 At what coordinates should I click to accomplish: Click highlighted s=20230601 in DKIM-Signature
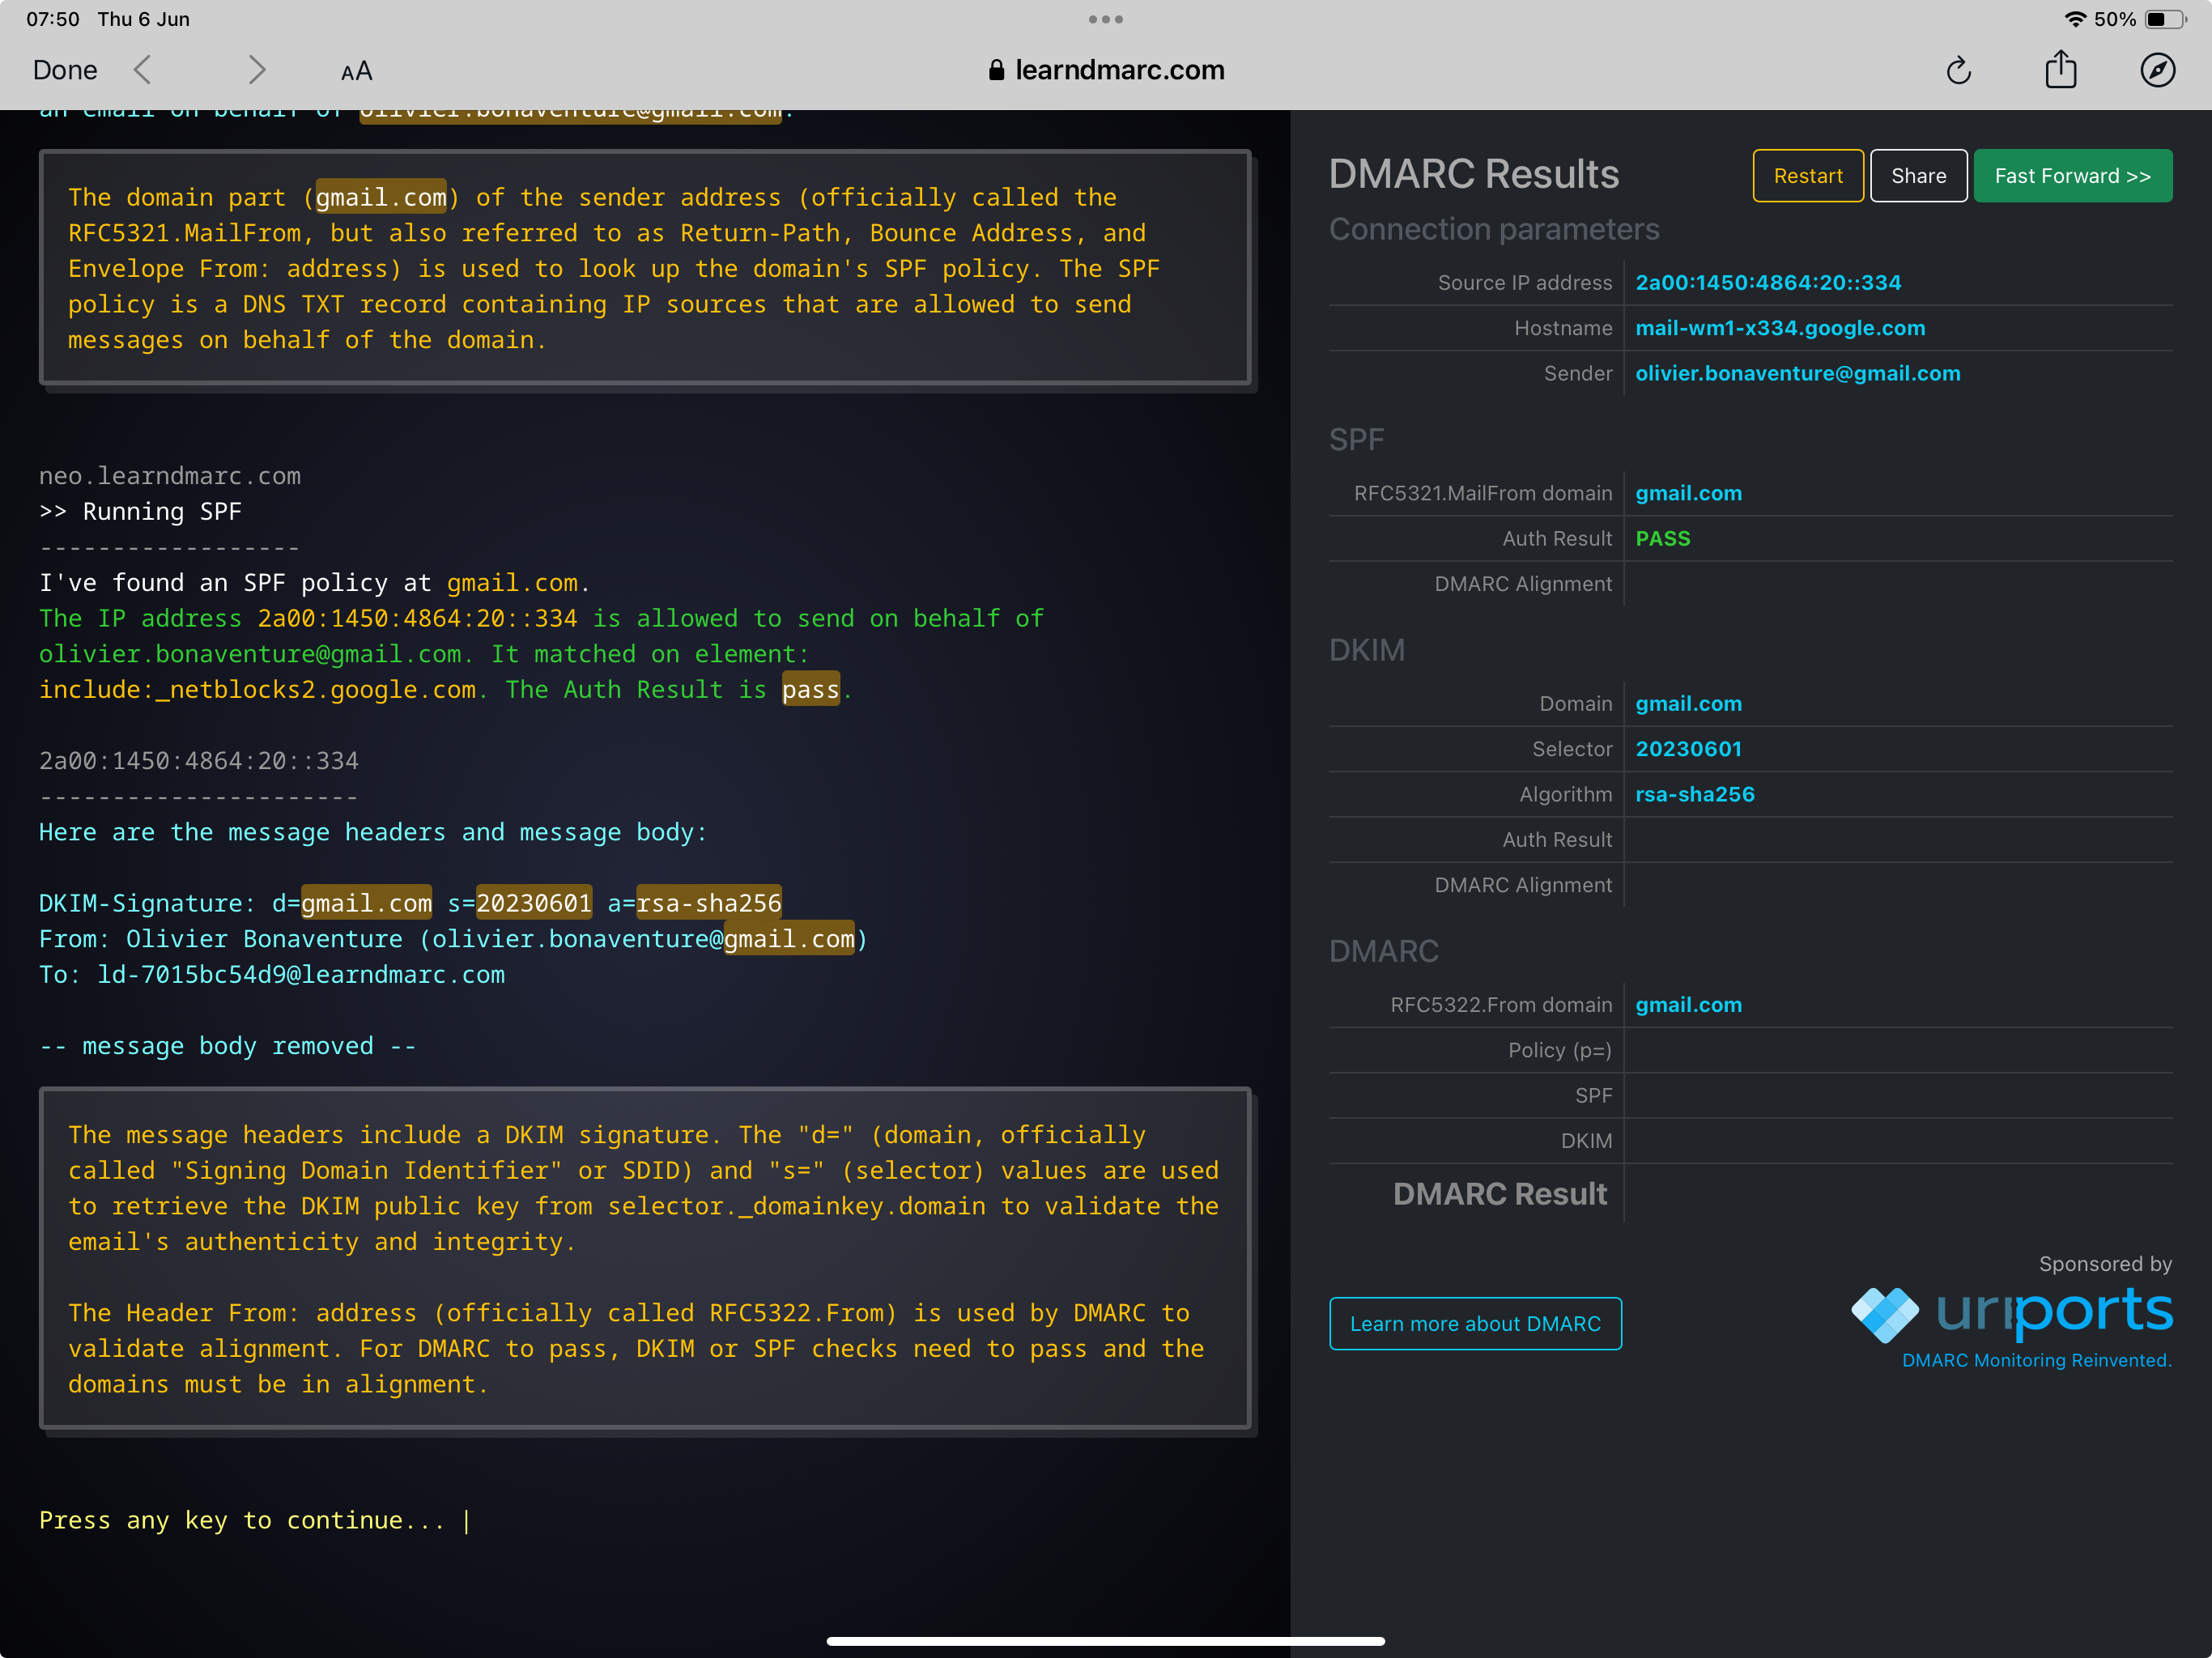coord(534,903)
